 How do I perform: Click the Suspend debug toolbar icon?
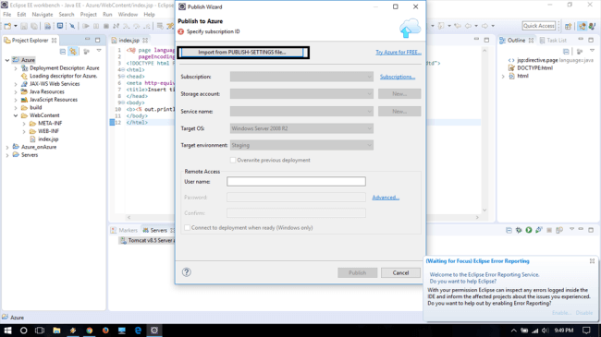[x=96, y=26]
